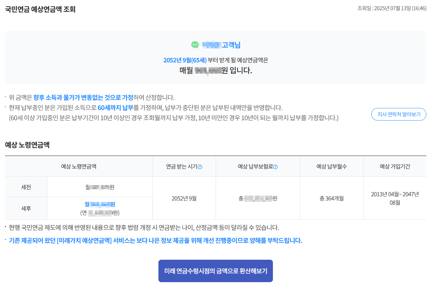438x286 pixels.
Task: Click the 60세 이상 가입중인 분은 parenthetical note
Action: [174, 118]
